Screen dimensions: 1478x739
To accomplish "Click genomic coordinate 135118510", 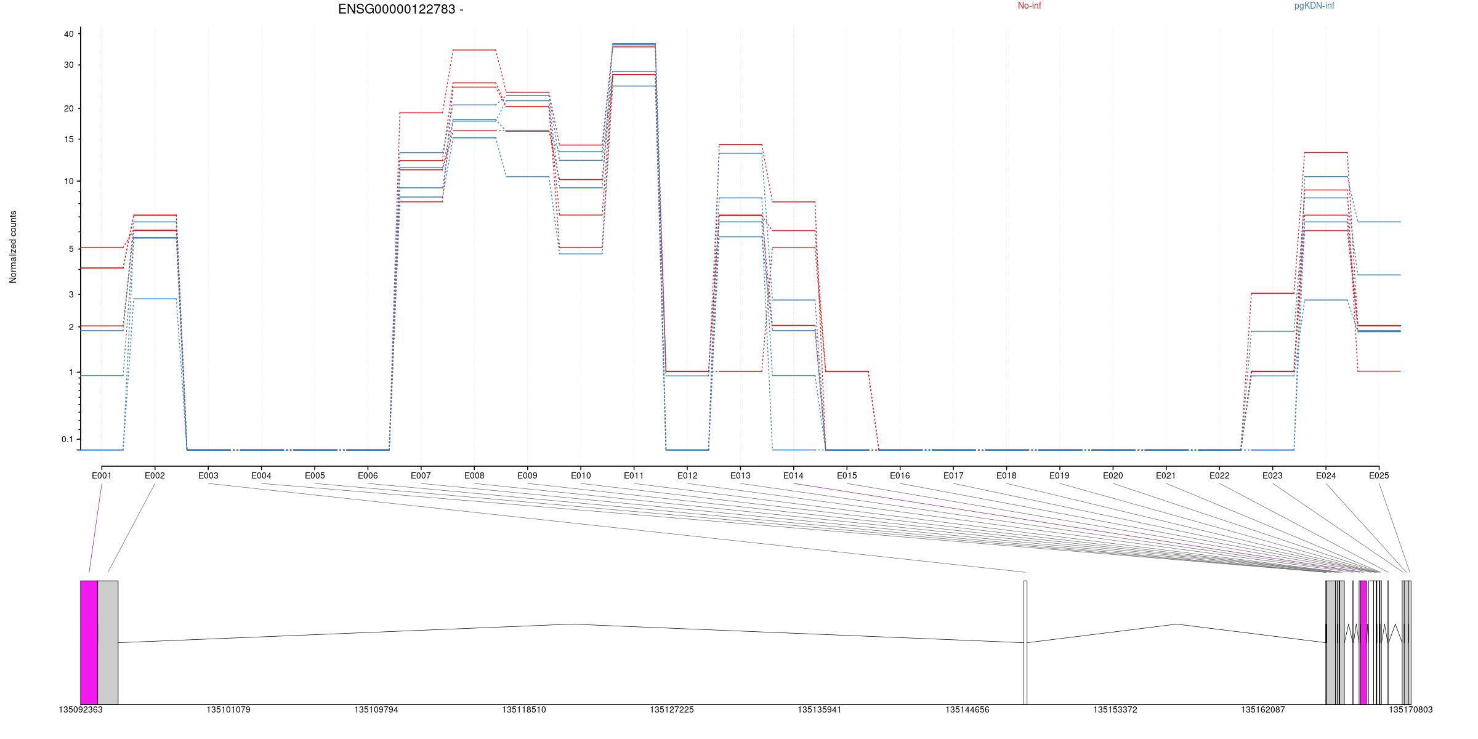I will pos(524,709).
